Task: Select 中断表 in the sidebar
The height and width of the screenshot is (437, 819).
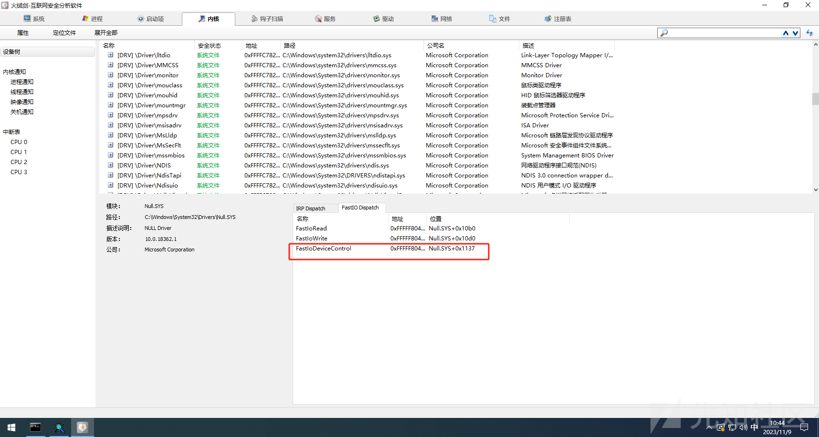Action: 11,132
